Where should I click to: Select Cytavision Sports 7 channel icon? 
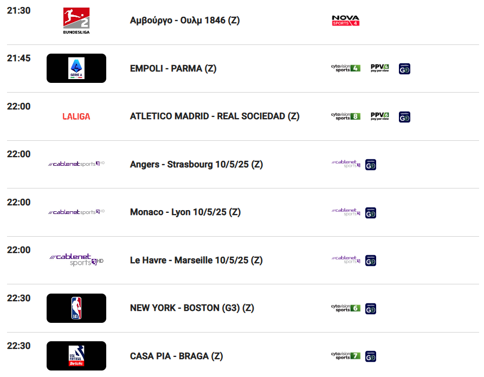345,356
